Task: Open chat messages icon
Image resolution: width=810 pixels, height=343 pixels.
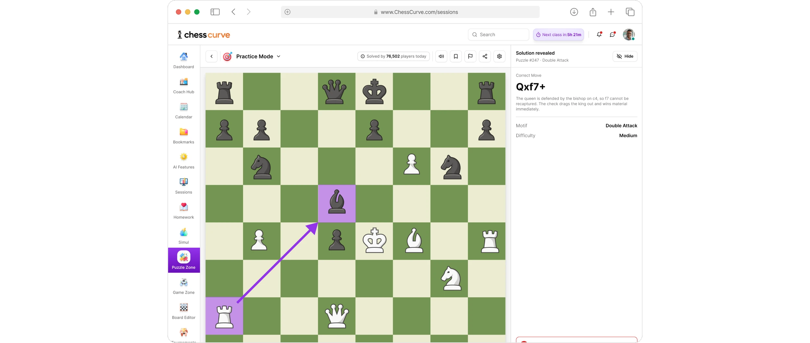Action: click(x=612, y=35)
